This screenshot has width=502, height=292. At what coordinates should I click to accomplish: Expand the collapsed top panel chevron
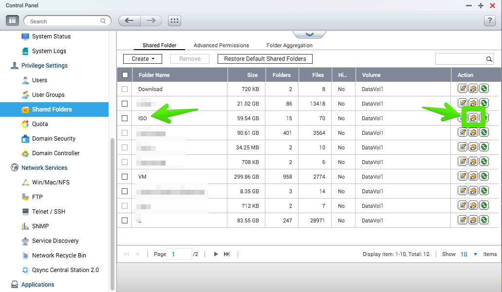click(309, 35)
